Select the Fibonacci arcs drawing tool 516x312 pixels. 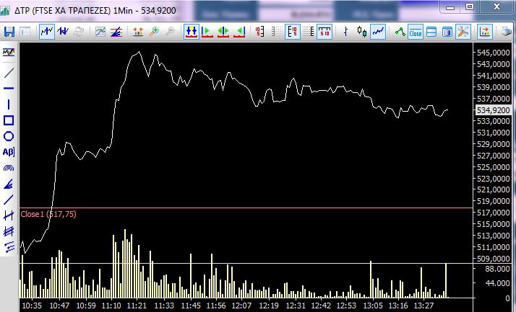click(x=9, y=168)
